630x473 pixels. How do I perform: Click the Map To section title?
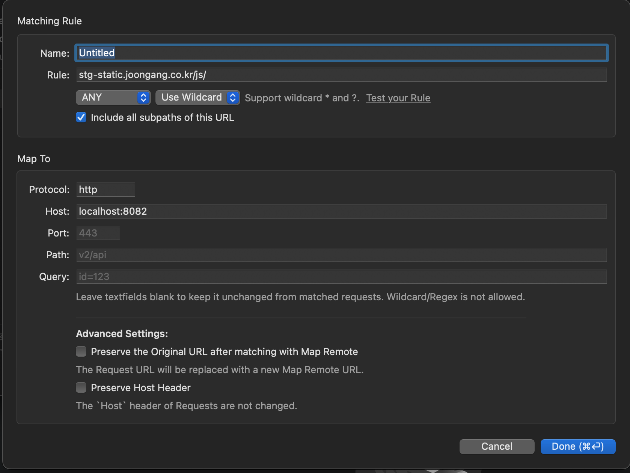tap(34, 159)
